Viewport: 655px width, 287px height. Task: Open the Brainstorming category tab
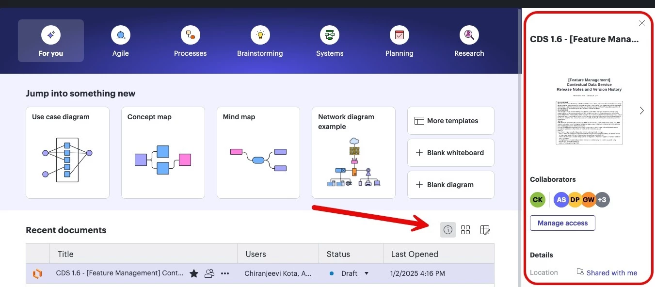pyautogui.click(x=260, y=41)
